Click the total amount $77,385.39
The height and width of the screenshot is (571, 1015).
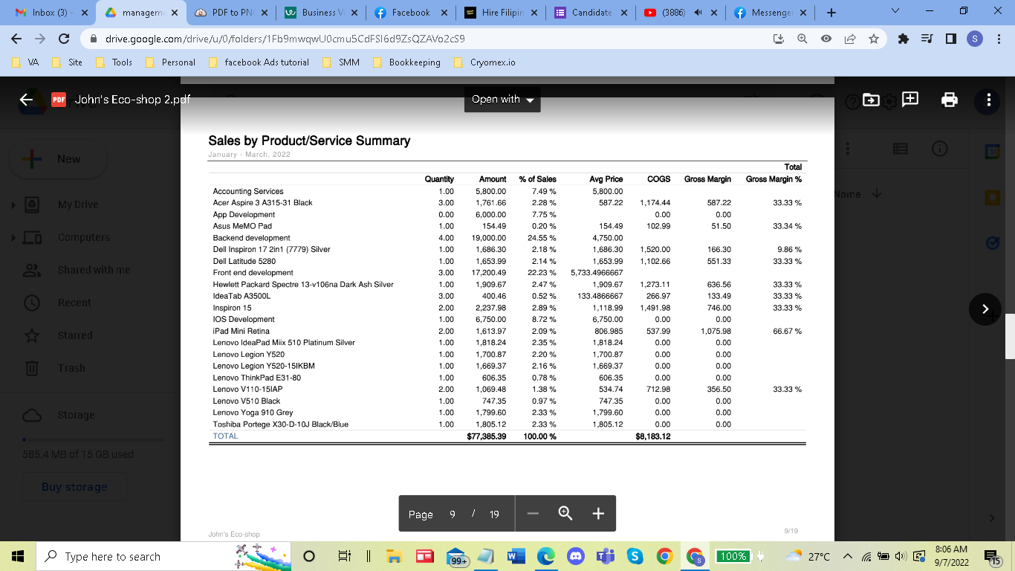coord(486,436)
